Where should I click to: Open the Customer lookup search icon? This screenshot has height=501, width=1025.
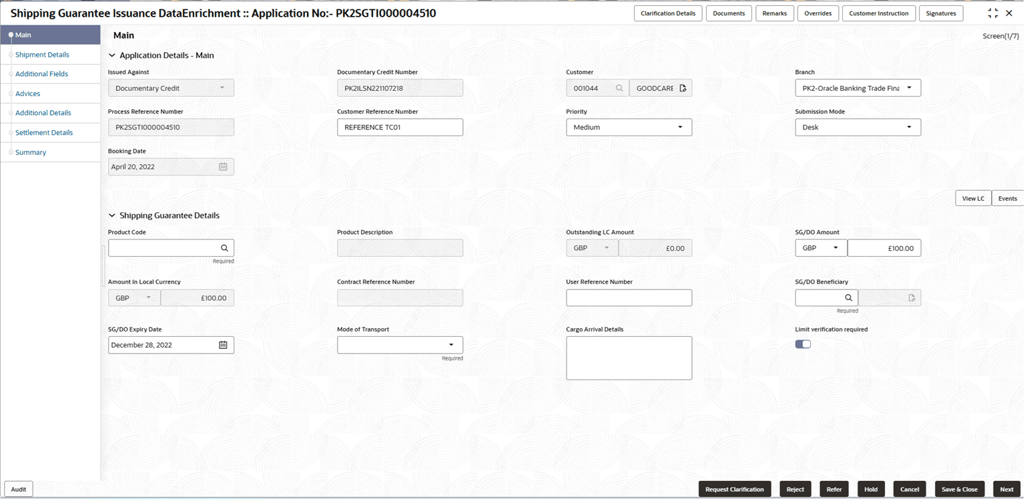(619, 87)
